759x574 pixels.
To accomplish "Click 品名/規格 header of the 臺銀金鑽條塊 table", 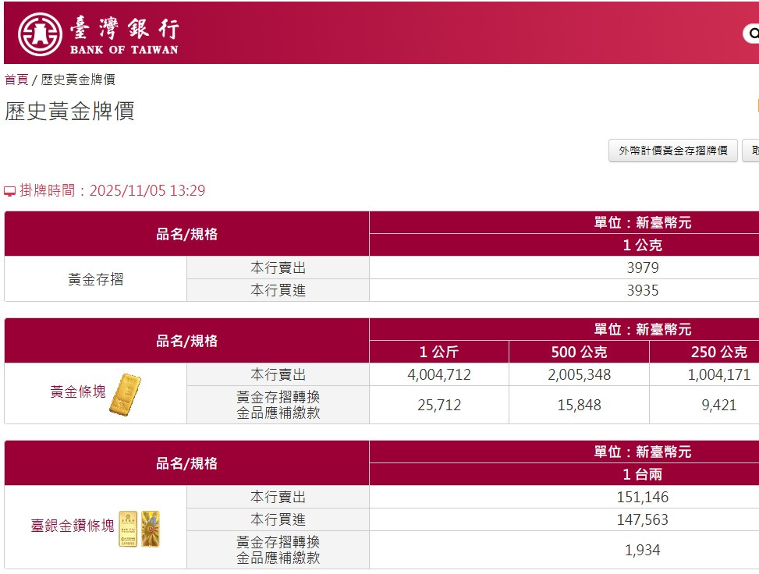I will point(187,464).
